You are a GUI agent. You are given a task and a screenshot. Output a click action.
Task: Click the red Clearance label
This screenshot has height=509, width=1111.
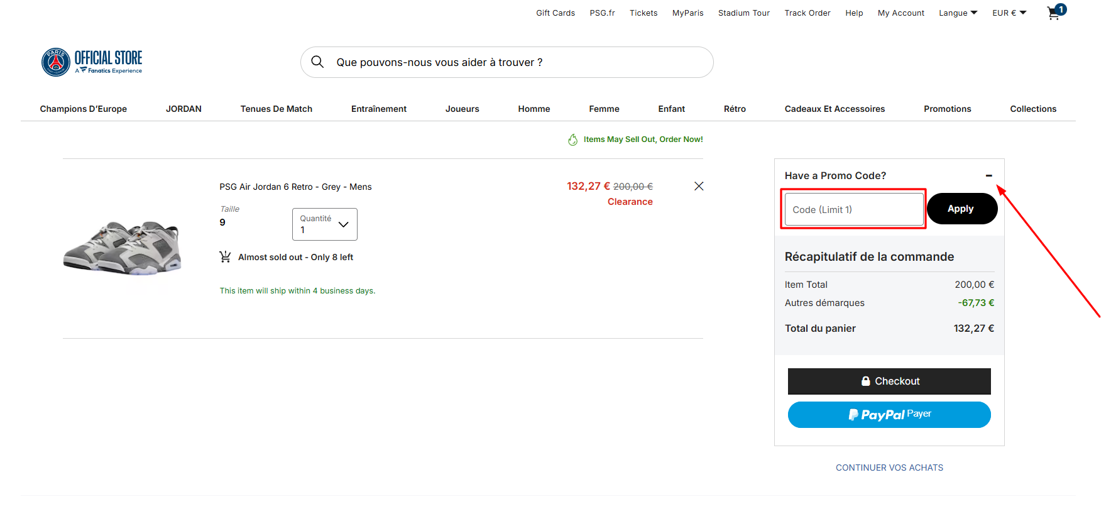pyautogui.click(x=630, y=202)
